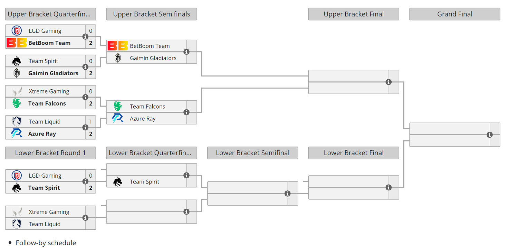This screenshot has width=518, height=248.
Task: Click the empty top slot of Lower Bracket Final
Action: tap(348, 182)
